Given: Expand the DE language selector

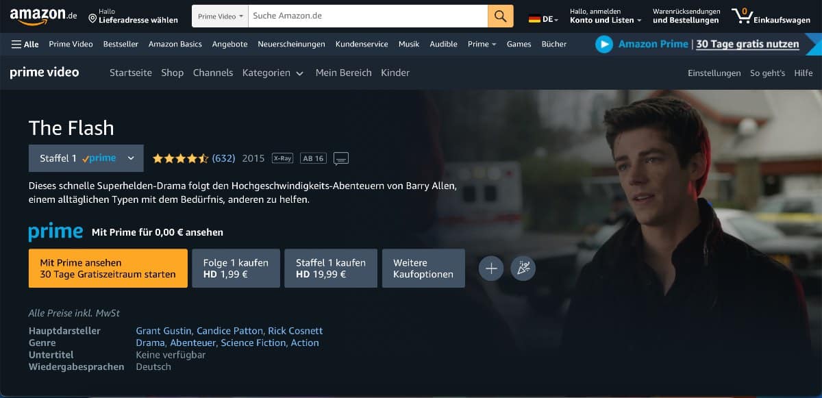Looking at the screenshot, I should (x=544, y=19).
